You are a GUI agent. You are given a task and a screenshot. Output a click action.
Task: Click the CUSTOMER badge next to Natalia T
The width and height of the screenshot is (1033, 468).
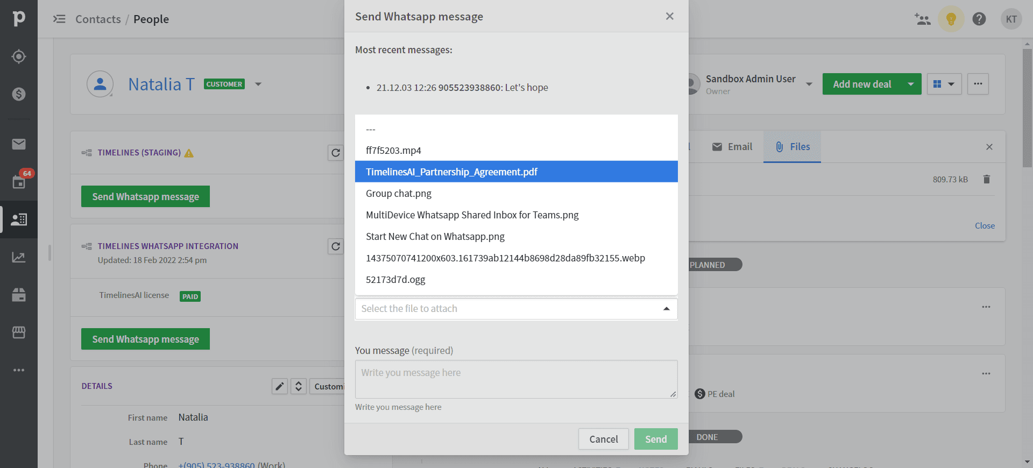(224, 84)
